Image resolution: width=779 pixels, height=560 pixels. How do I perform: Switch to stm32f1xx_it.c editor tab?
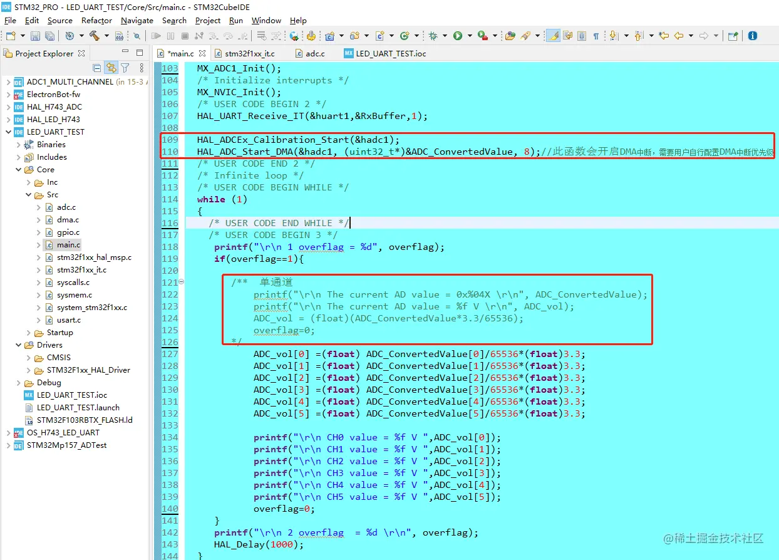click(244, 53)
